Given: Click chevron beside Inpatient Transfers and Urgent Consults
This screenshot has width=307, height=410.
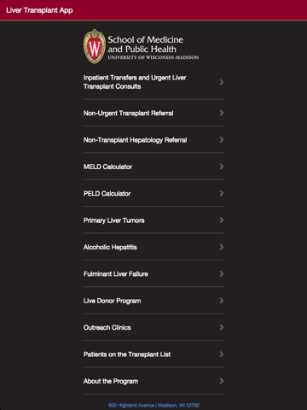Looking at the screenshot, I should [222, 82].
